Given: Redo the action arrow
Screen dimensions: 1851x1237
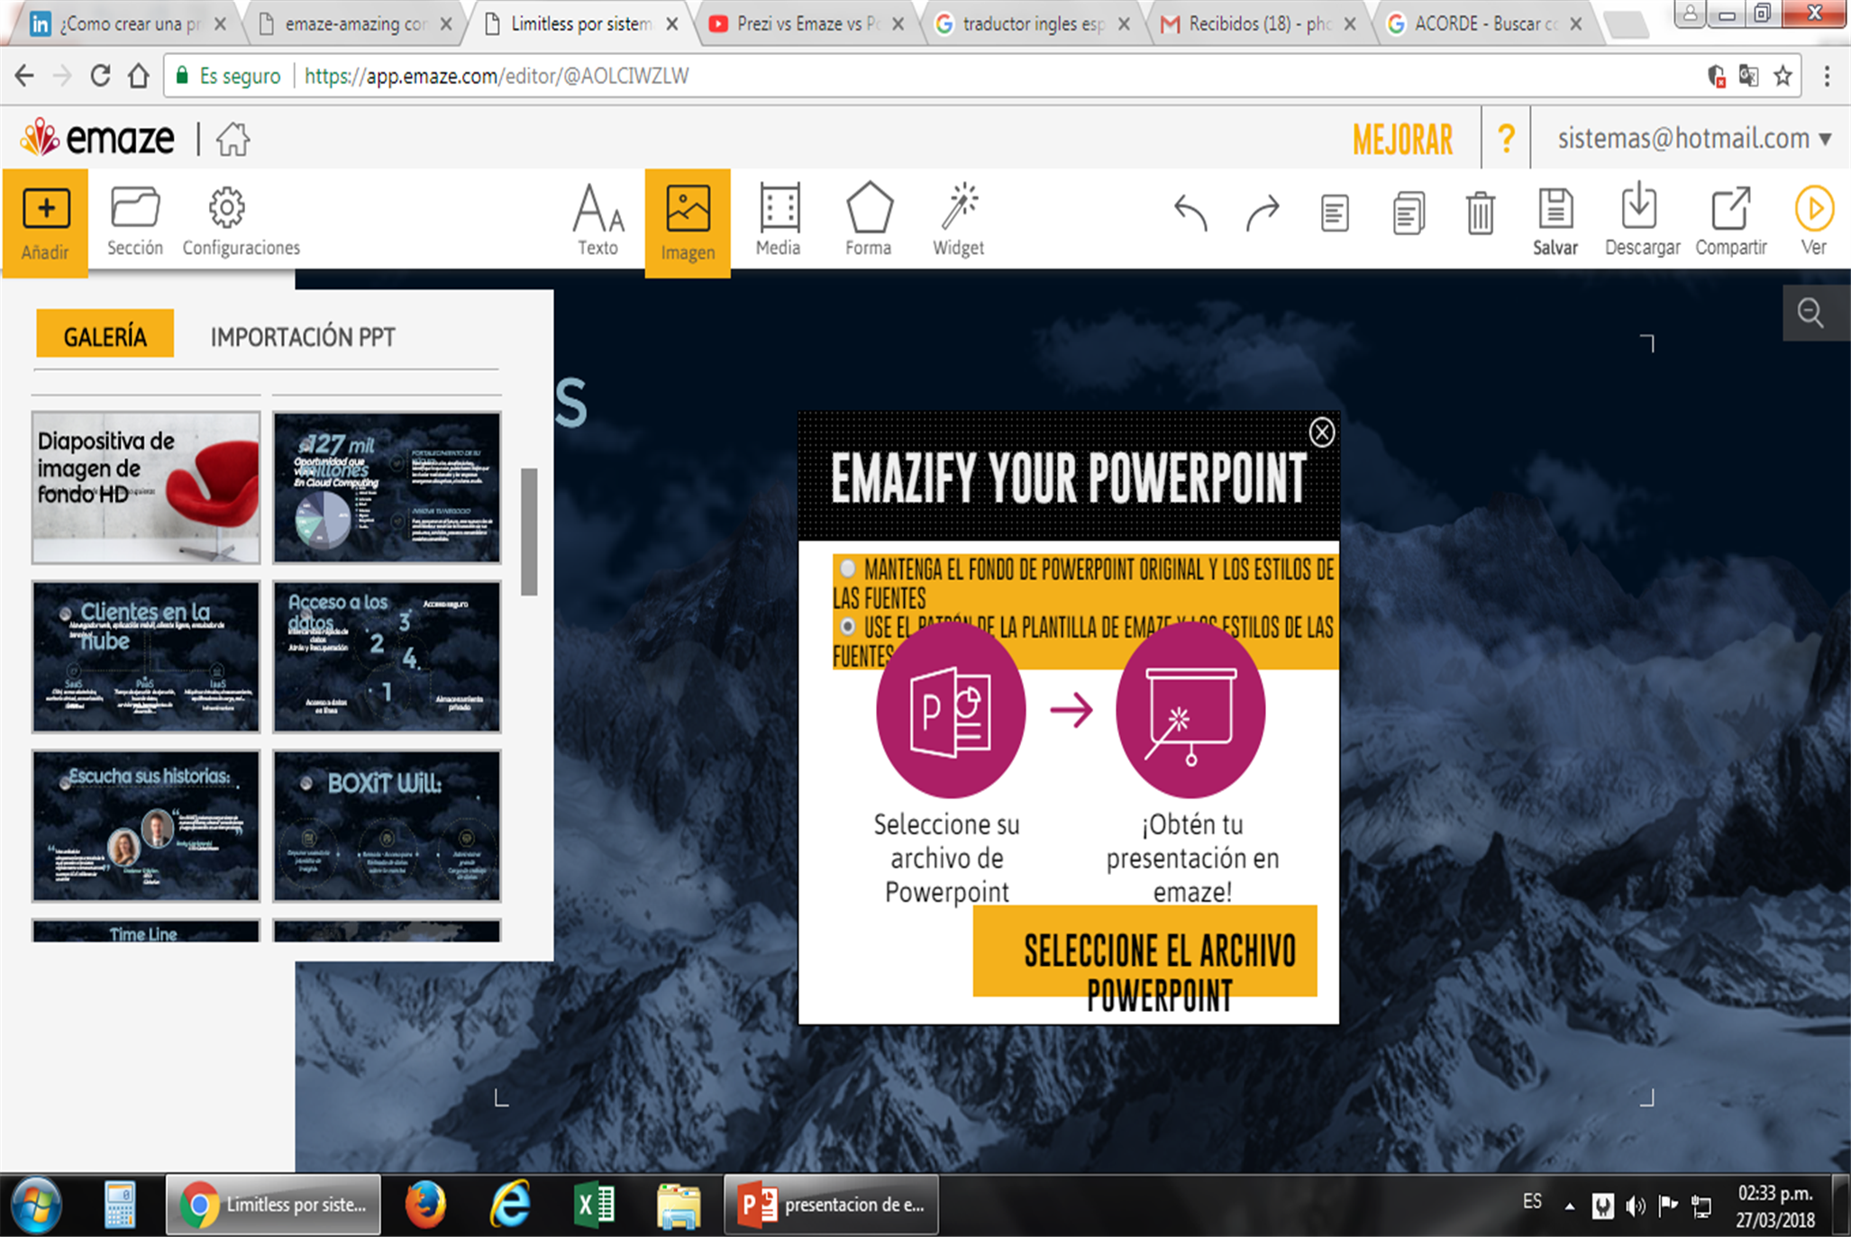Looking at the screenshot, I should coord(1263,214).
